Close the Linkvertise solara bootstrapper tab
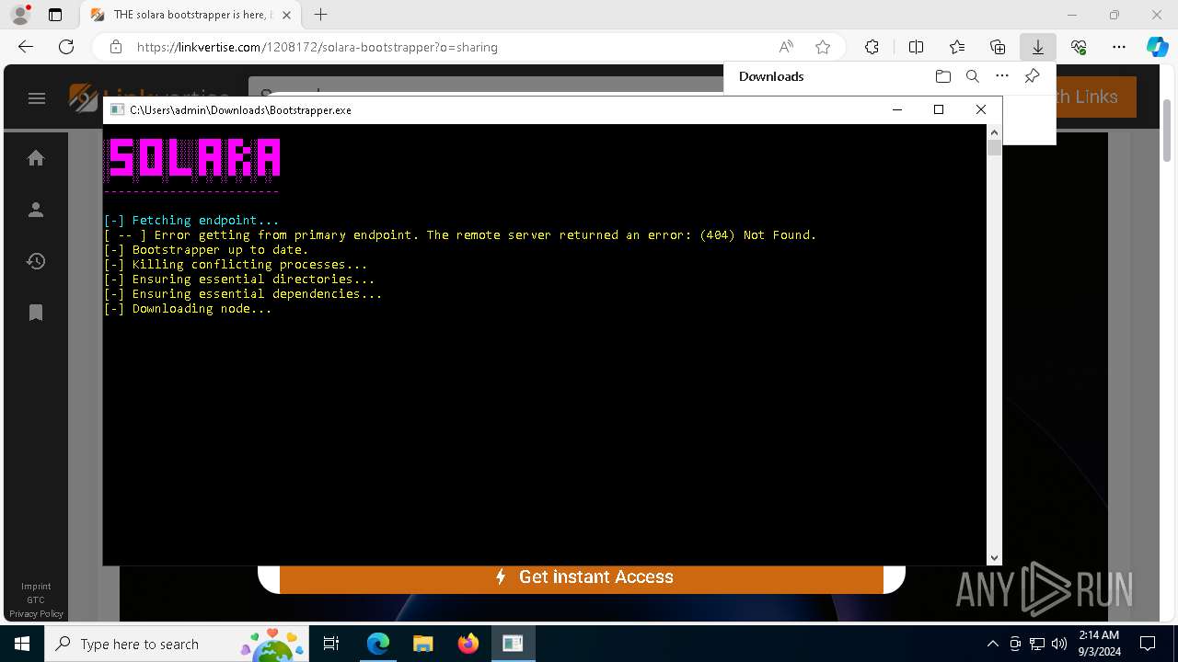Image resolution: width=1178 pixels, height=662 pixels. [x=287, y=15]
